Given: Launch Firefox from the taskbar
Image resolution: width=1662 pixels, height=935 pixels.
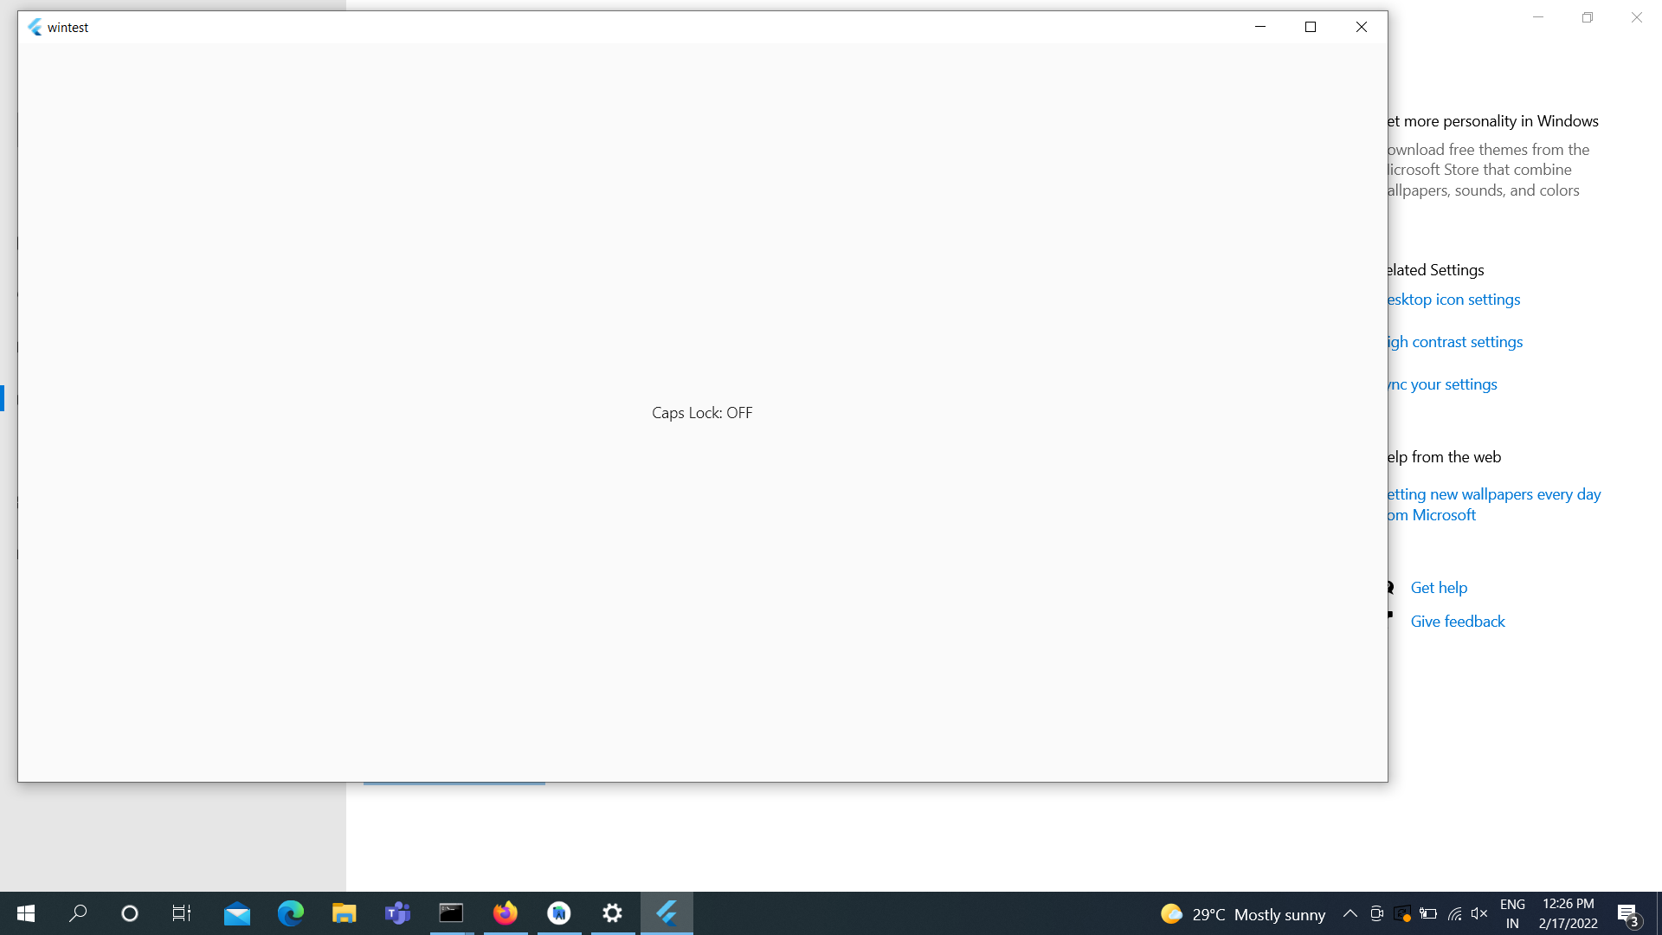Looking at the screenshot, I should (x=506, y=913).
